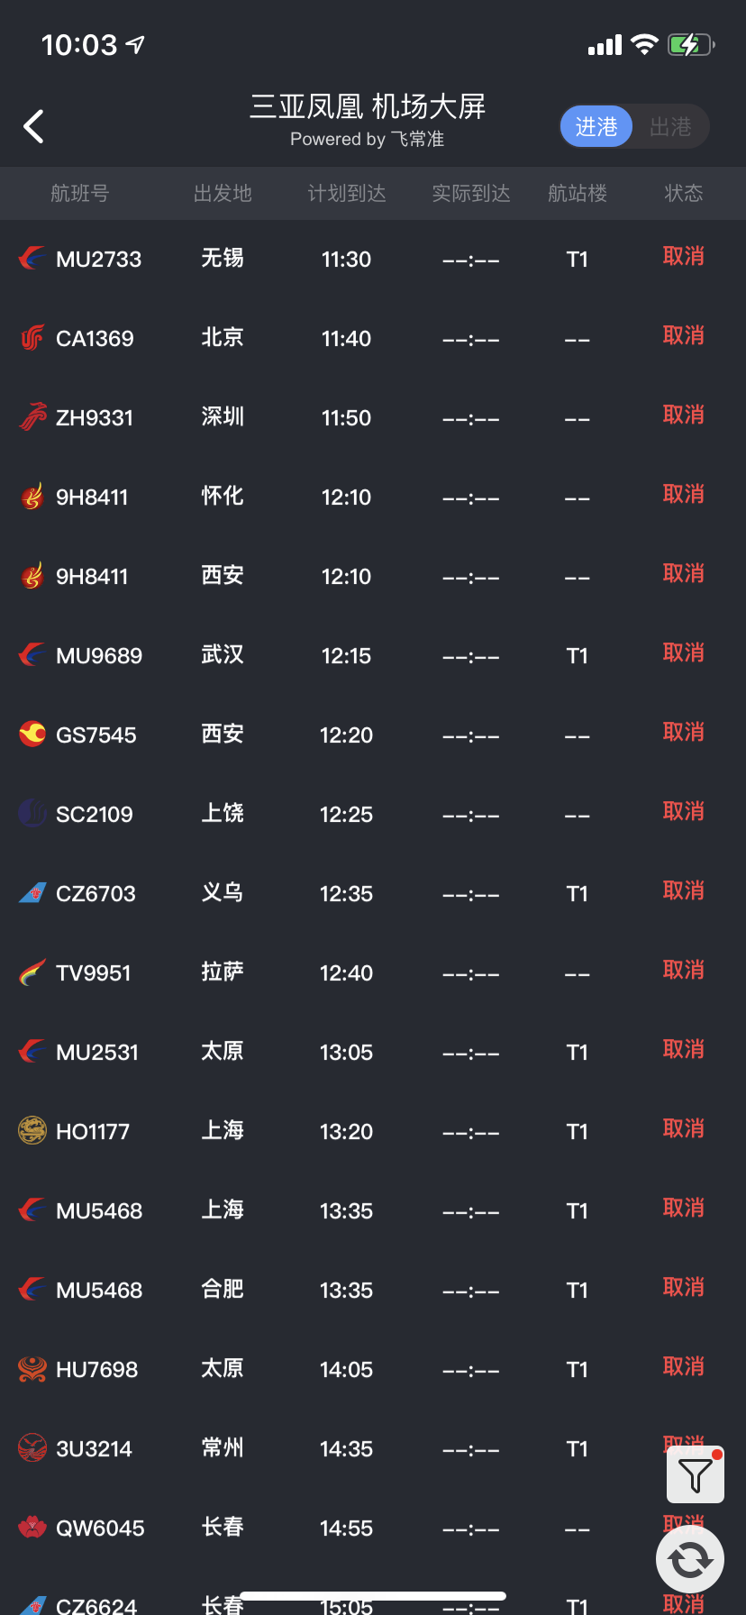This screenshot has width=746, height=1615.
Task: Switch to 进港 arrivals view
Action: coord(596,127)
